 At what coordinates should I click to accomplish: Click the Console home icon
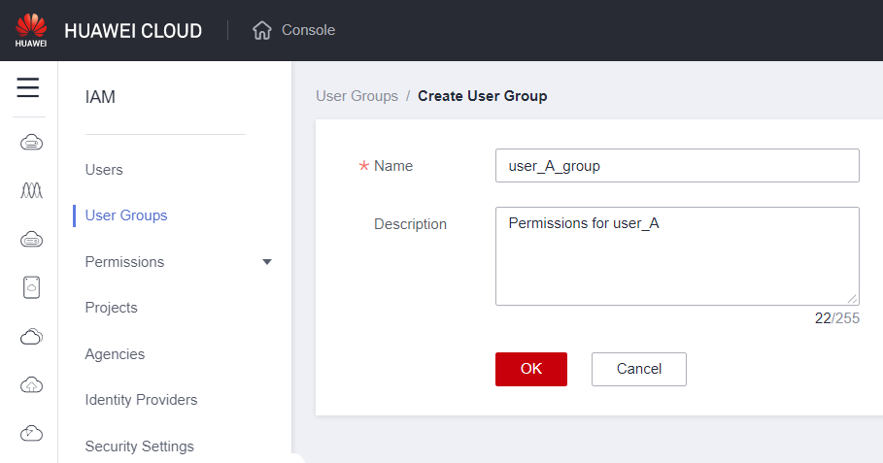tap(261, 30)
